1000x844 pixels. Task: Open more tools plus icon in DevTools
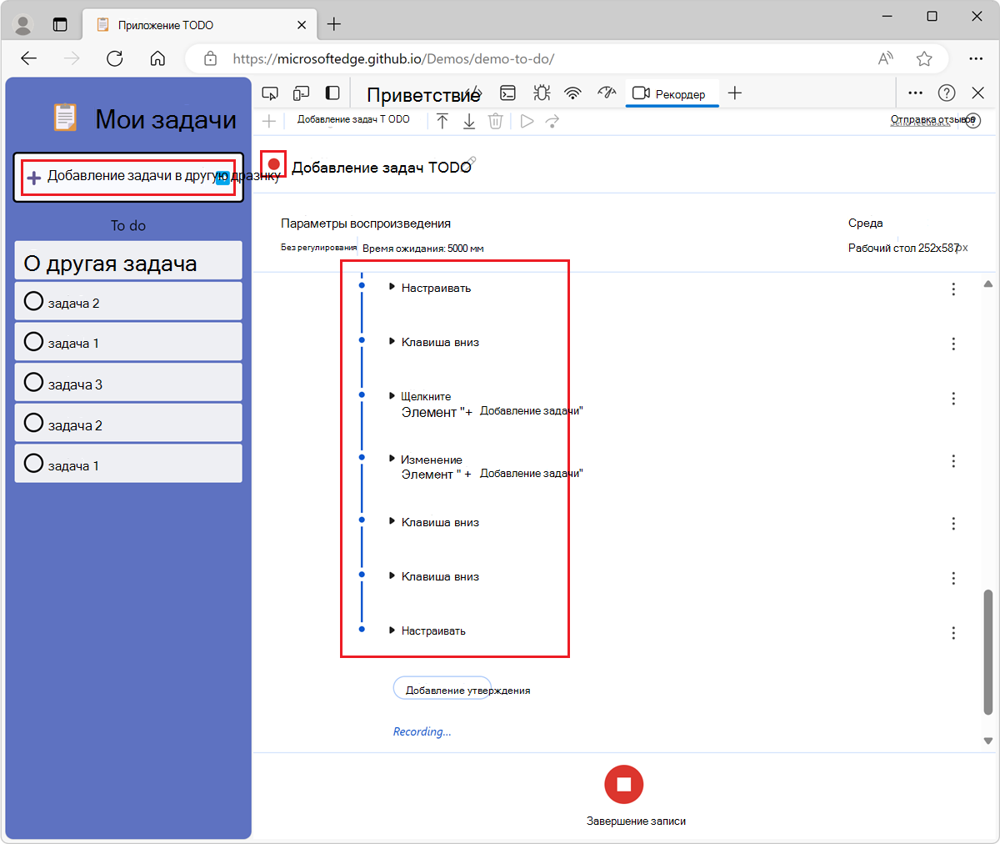(x=734, y=93)
